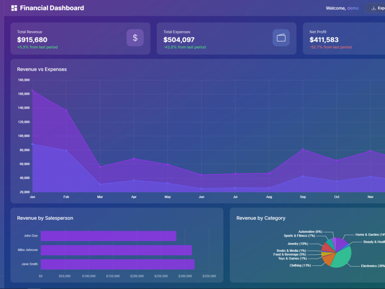Click the January revenue data point
Screen dimensions: 385x289
click(x=32, y=91)
